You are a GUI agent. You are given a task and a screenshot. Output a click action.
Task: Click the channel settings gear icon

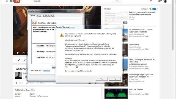tap(26, 77)
